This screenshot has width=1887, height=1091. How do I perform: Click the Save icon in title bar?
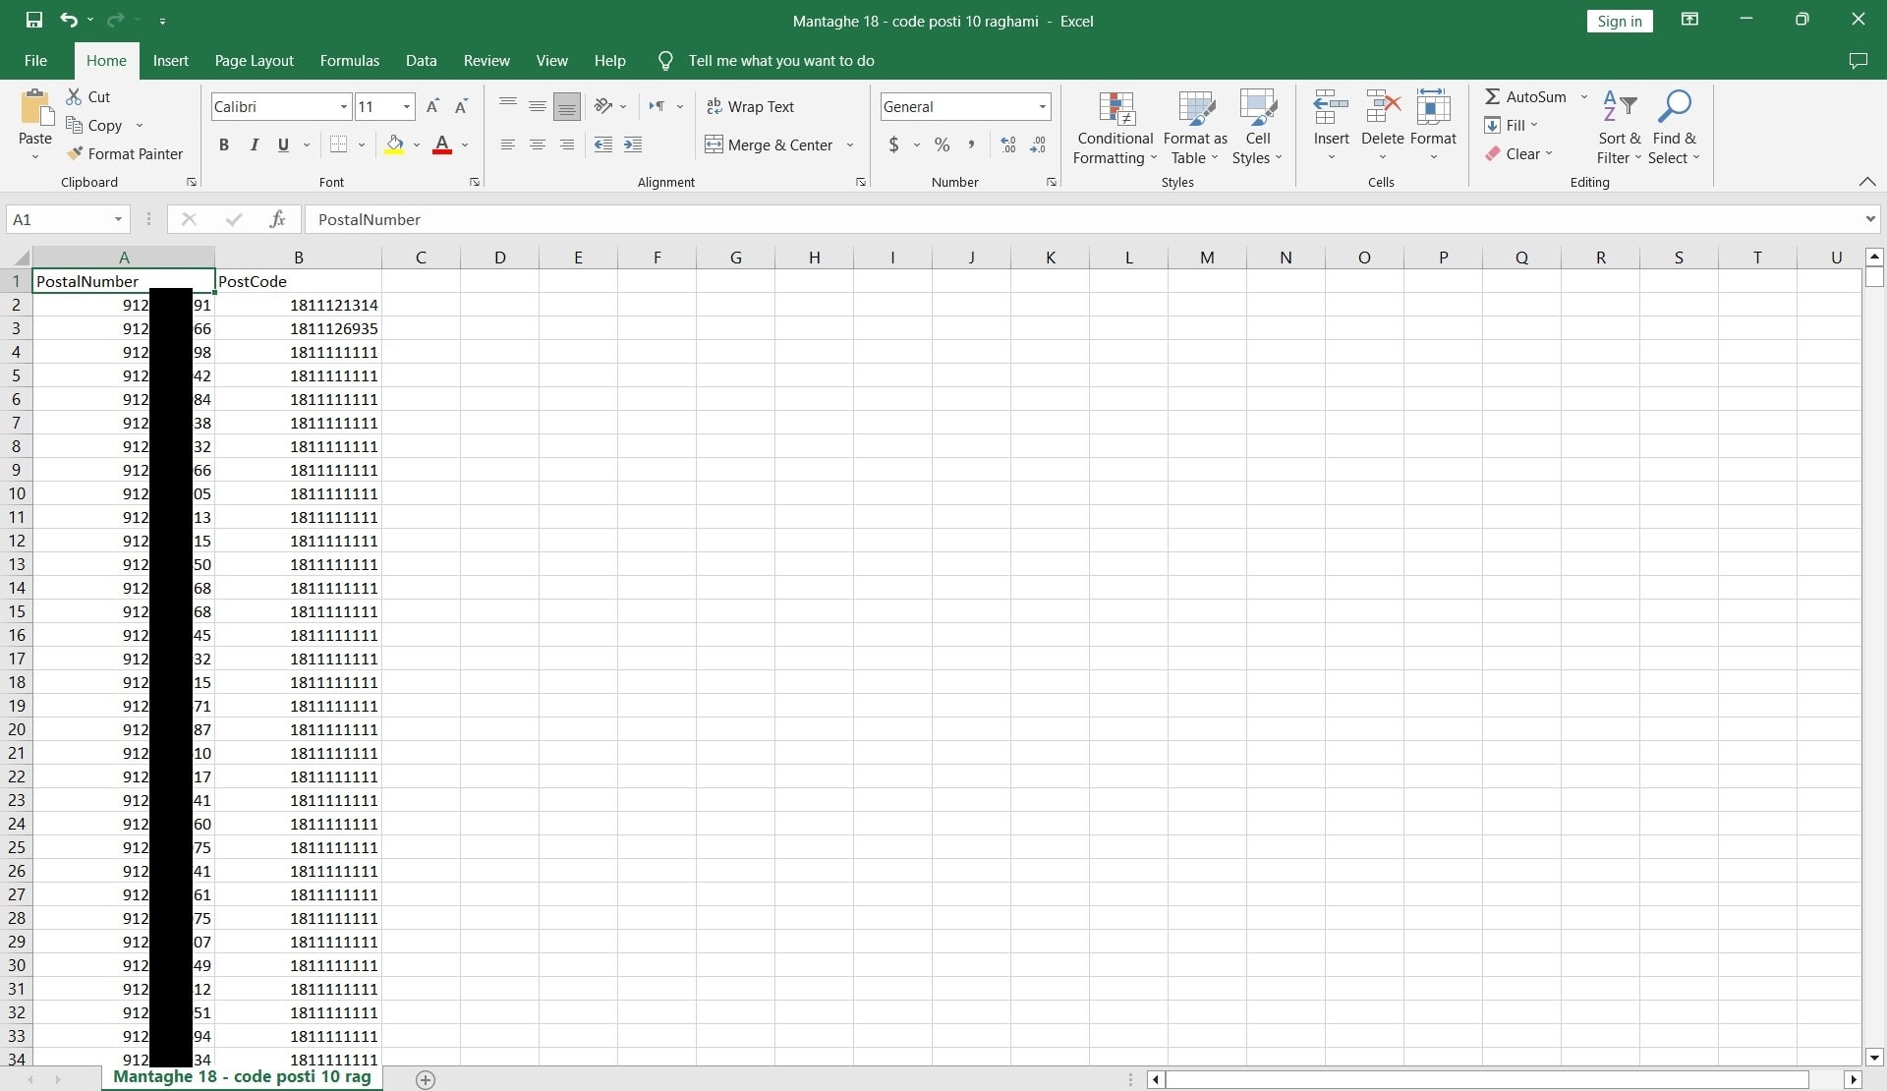coord(34,20)
